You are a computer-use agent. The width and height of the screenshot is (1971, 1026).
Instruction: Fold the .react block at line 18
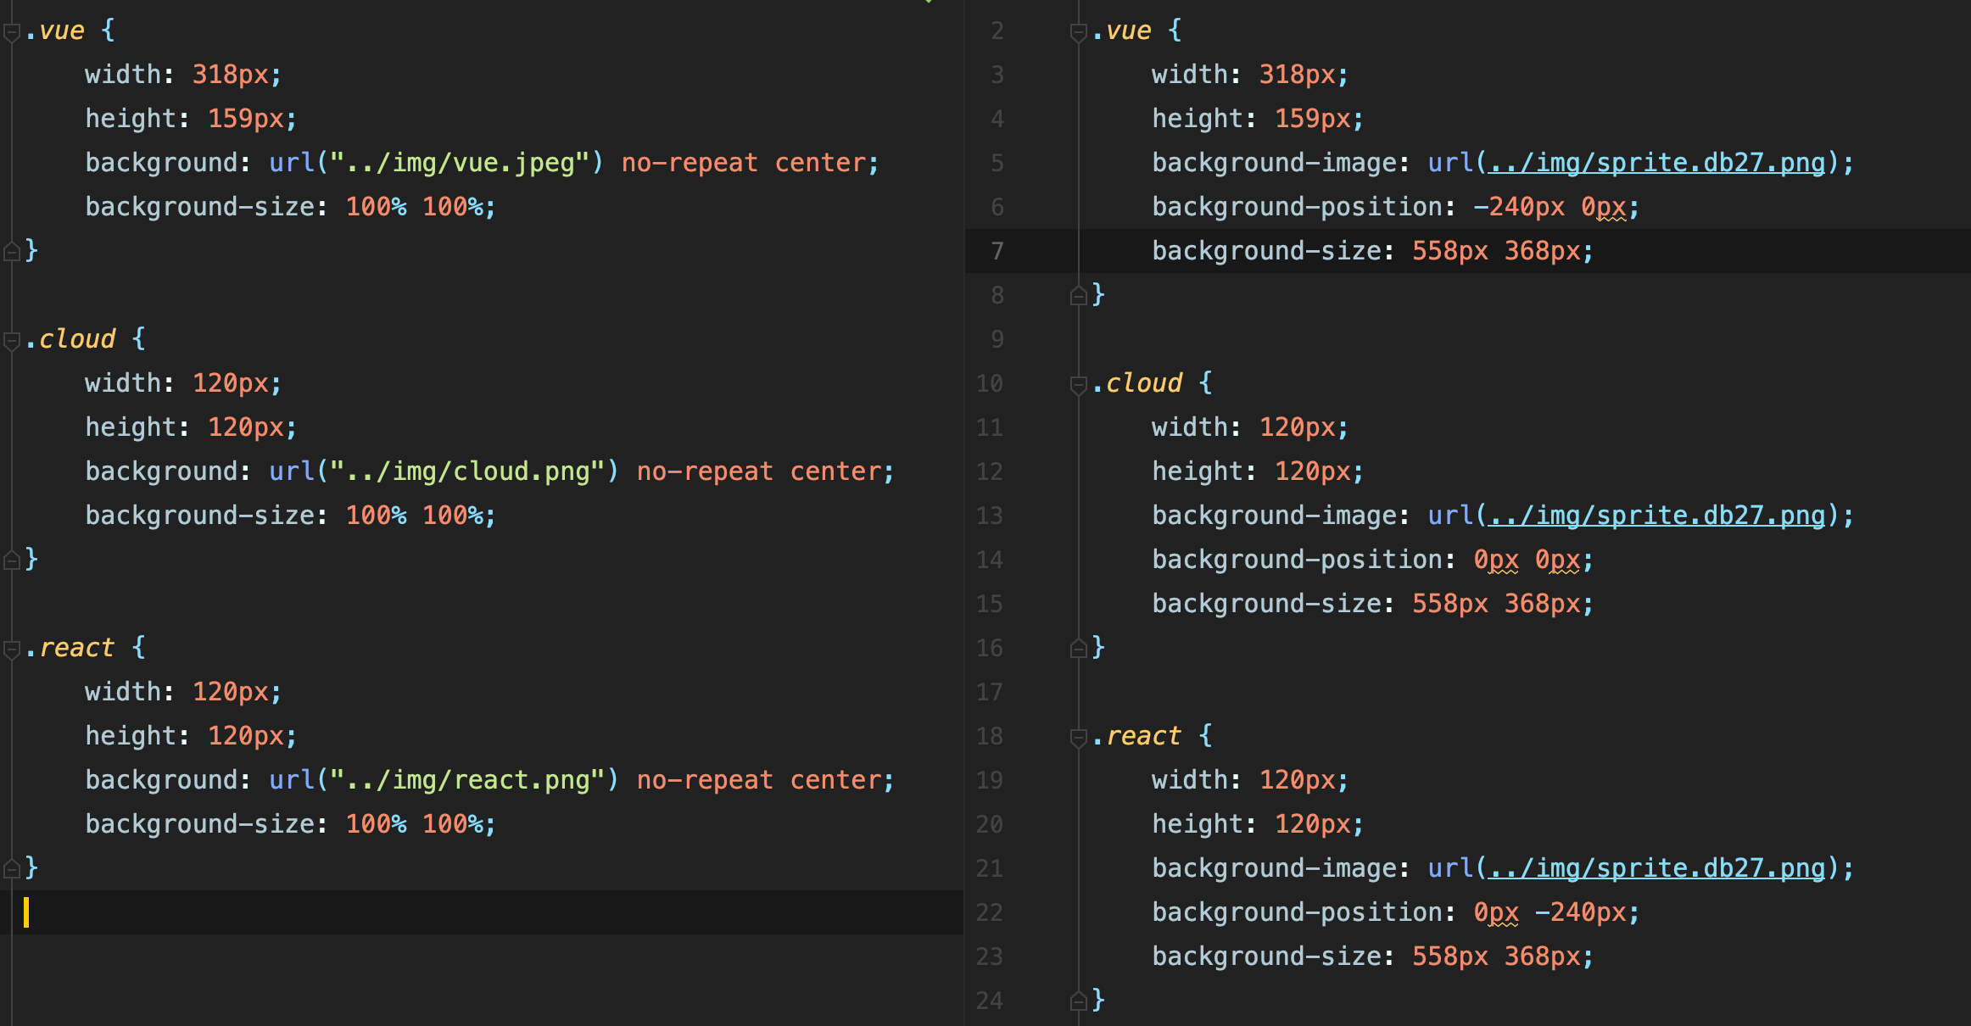click(1078, 738)
